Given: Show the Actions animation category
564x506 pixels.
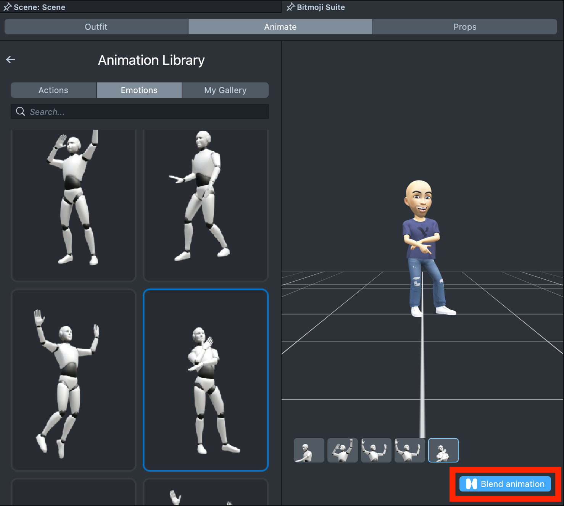Looking at the screenshot, I should pyautogui.click(x=53, y=90).
